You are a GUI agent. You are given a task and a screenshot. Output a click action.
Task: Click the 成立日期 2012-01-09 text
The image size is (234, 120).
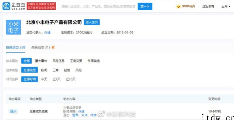click(117, 32)
